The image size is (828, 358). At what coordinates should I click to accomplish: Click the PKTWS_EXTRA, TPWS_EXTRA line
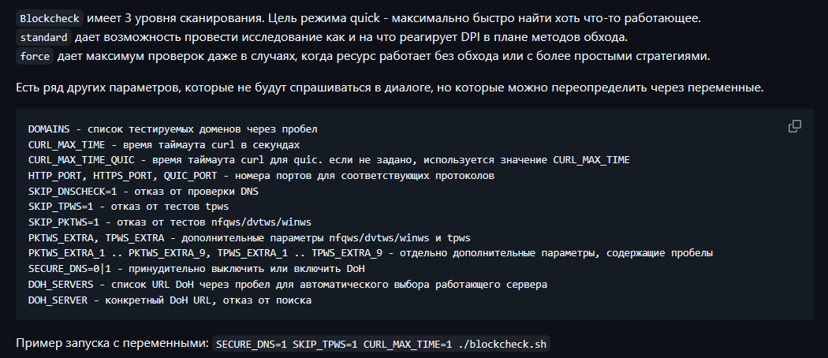(249, 237)
